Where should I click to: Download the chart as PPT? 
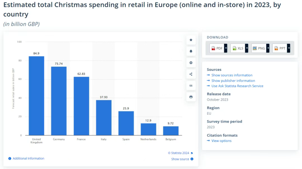coord(280,48)
